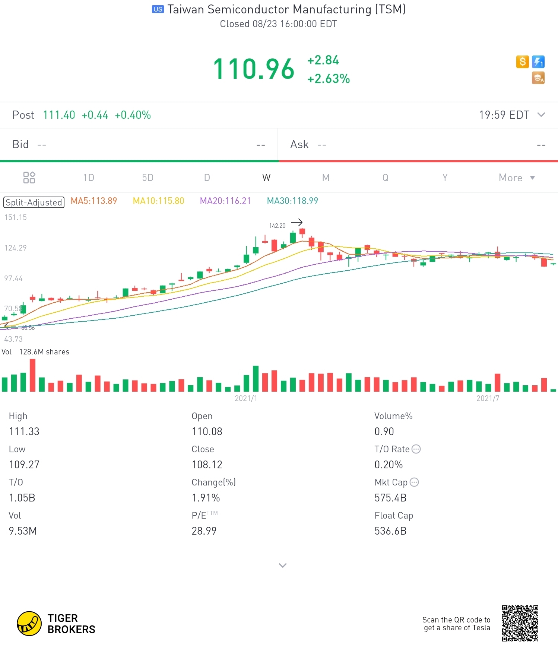This screenshot has height=669, width=558.
Task: Tap the T/O value 1.05B
Action: coord(22,498)
